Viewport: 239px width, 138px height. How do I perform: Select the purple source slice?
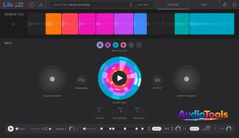coord(123,24)
